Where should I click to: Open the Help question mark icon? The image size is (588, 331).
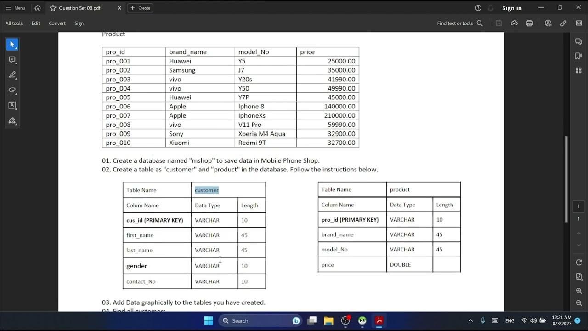[x=478, y=8]
